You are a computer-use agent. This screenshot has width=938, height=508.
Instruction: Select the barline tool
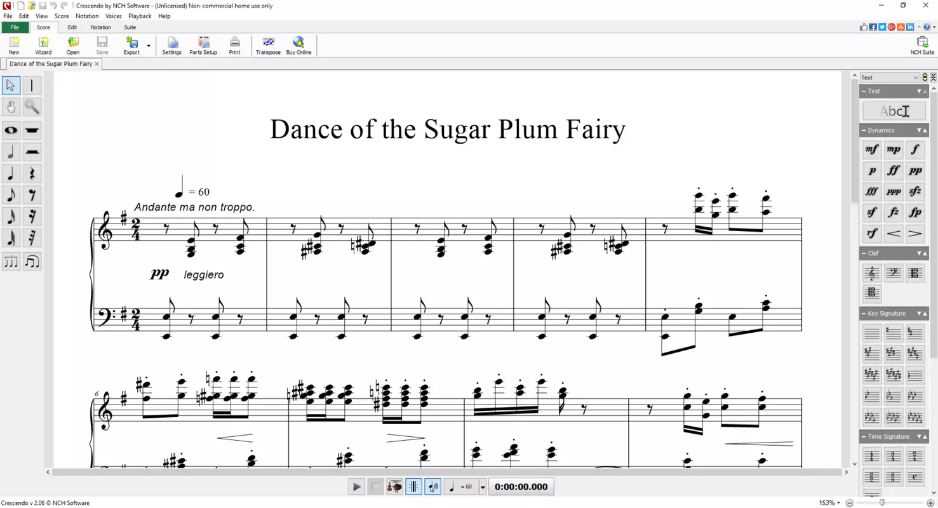tap(32, 85)
